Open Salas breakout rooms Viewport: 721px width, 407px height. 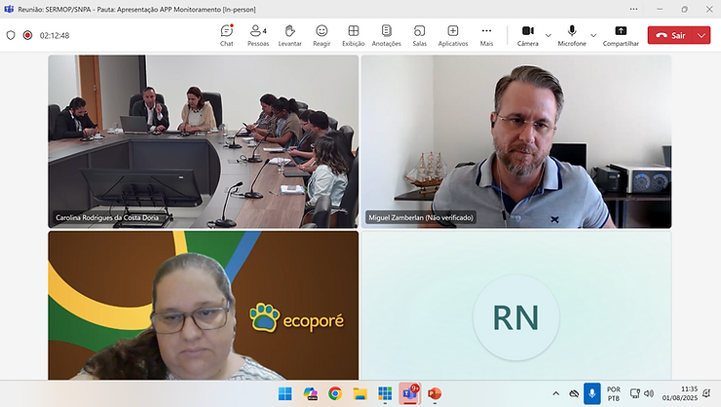click(419, 35)
